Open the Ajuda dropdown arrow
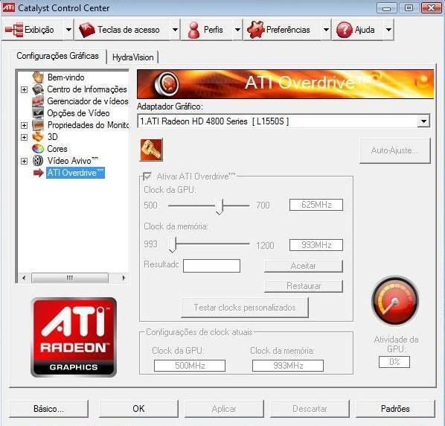The height and width of the screenshot is (426, 445). coord(388,30)
